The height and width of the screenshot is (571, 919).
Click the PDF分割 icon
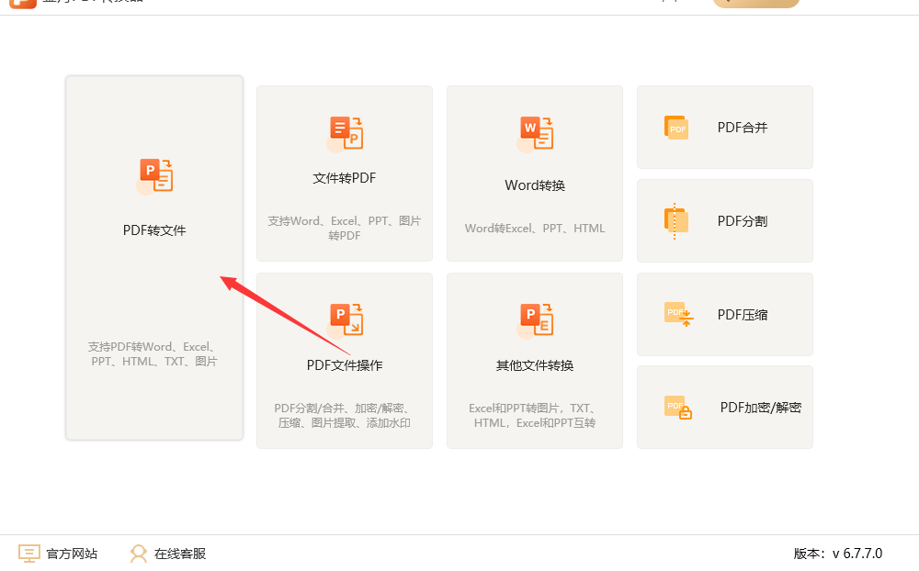(x=676, y=221)
